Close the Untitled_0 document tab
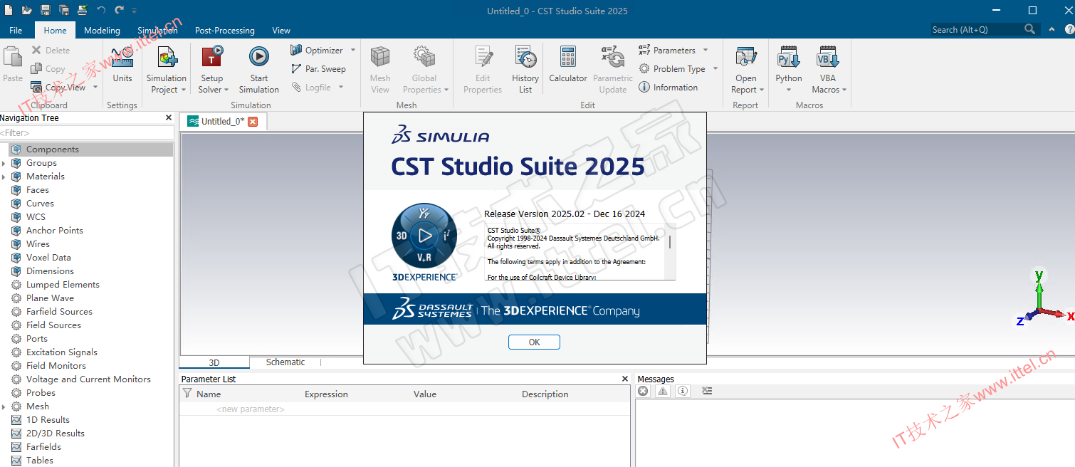The image size is (1075, 467). tap(252, 122)
